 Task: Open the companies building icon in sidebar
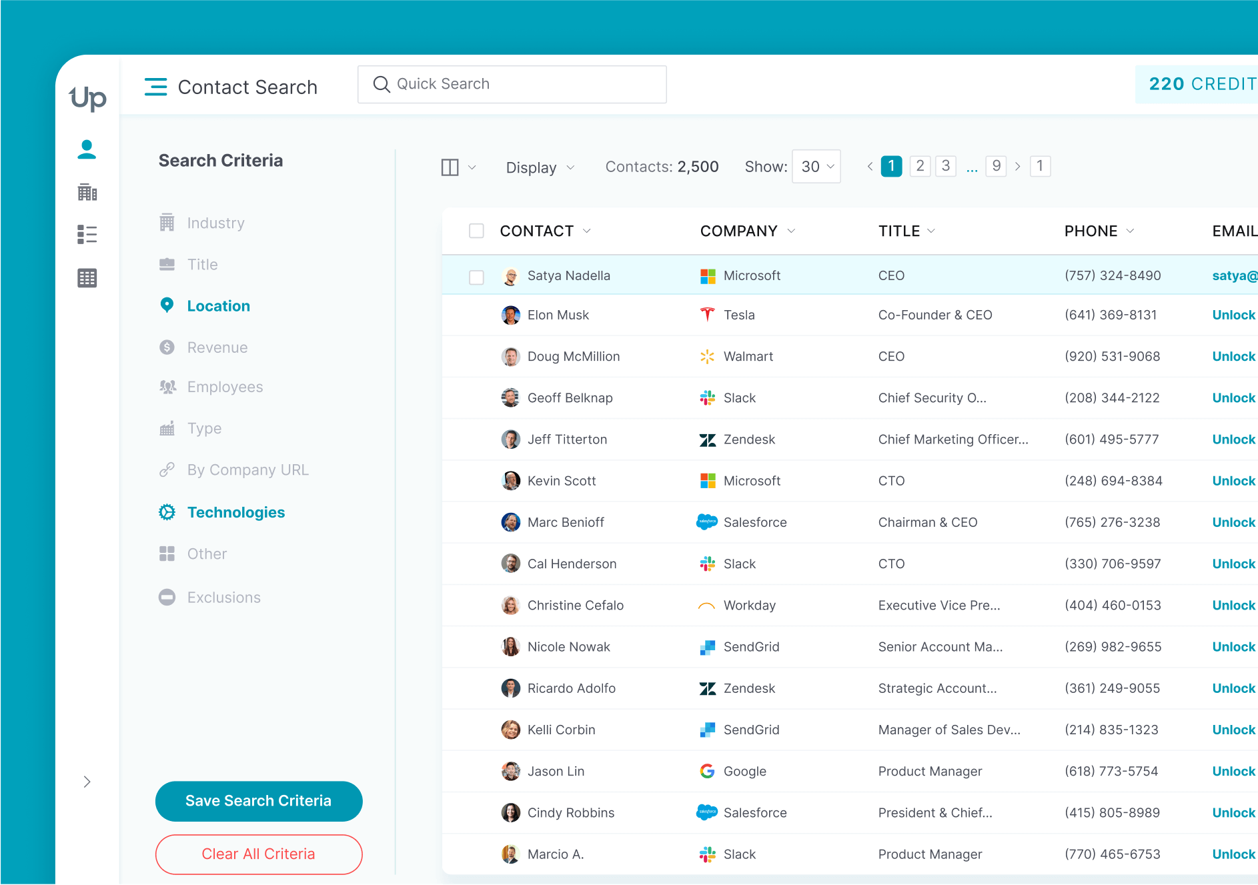[x=87, y=192]
